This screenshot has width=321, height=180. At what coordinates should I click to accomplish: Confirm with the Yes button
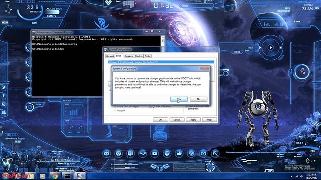179,99
